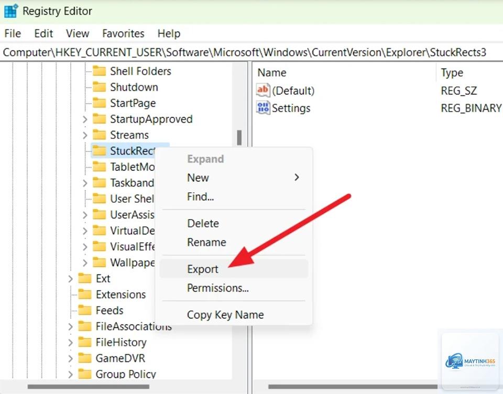This screenshot has width=503, height=394.
Task: Expand the Taskband key
Action: pyautogui.click(x=85, y=183)
